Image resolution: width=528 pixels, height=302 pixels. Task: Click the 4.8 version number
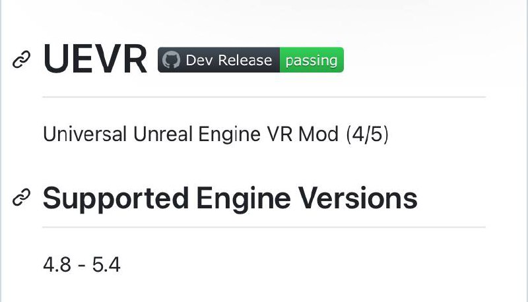click(57, 264)
